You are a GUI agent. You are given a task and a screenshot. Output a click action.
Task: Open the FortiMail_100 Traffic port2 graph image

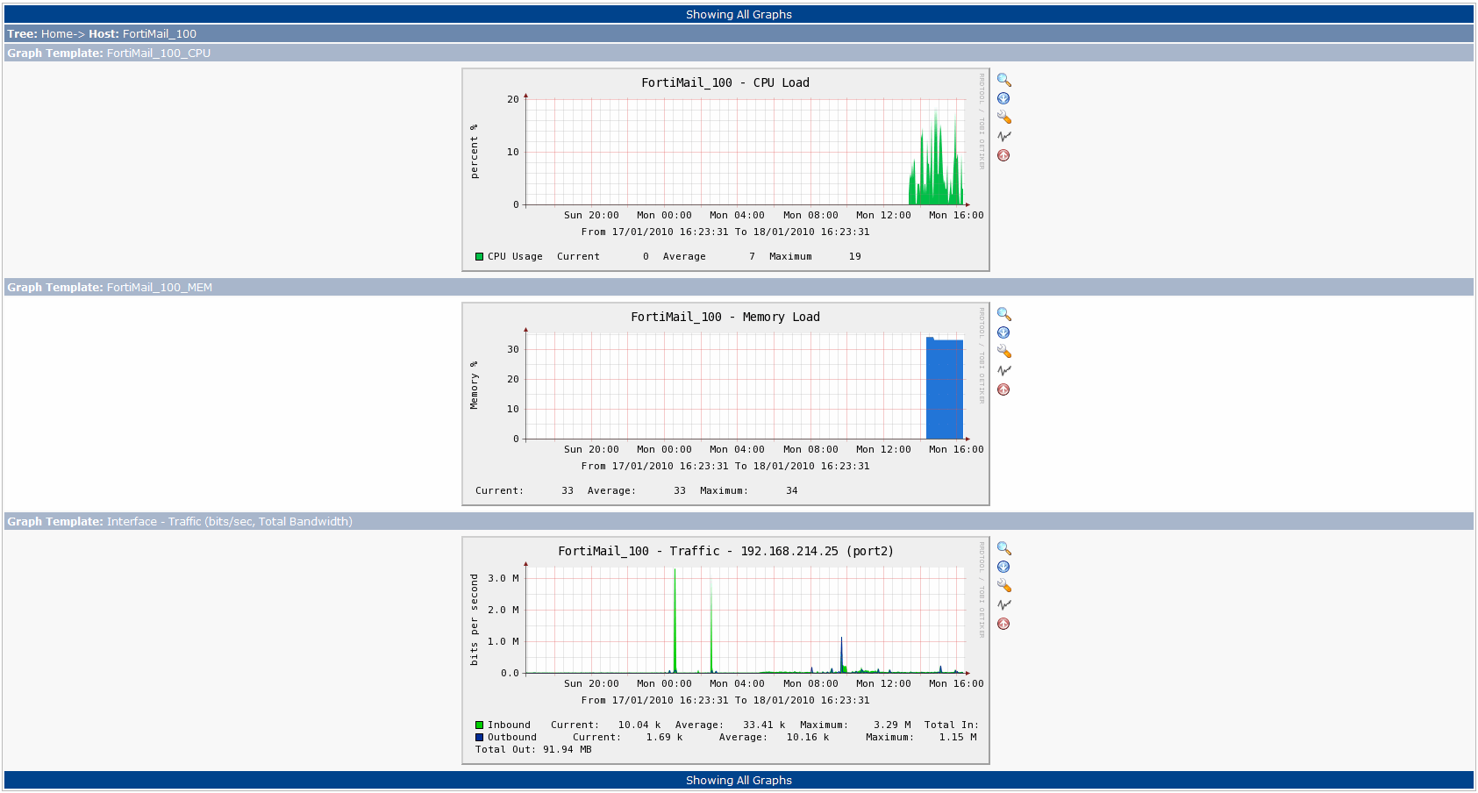pos(725,651)
